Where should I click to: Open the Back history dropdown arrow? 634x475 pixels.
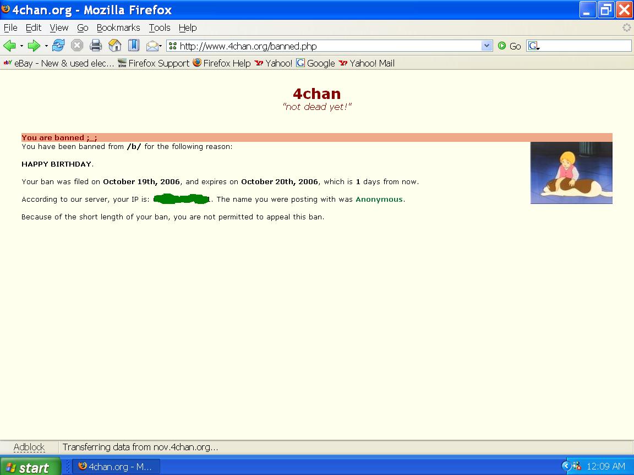pos(21,46)
